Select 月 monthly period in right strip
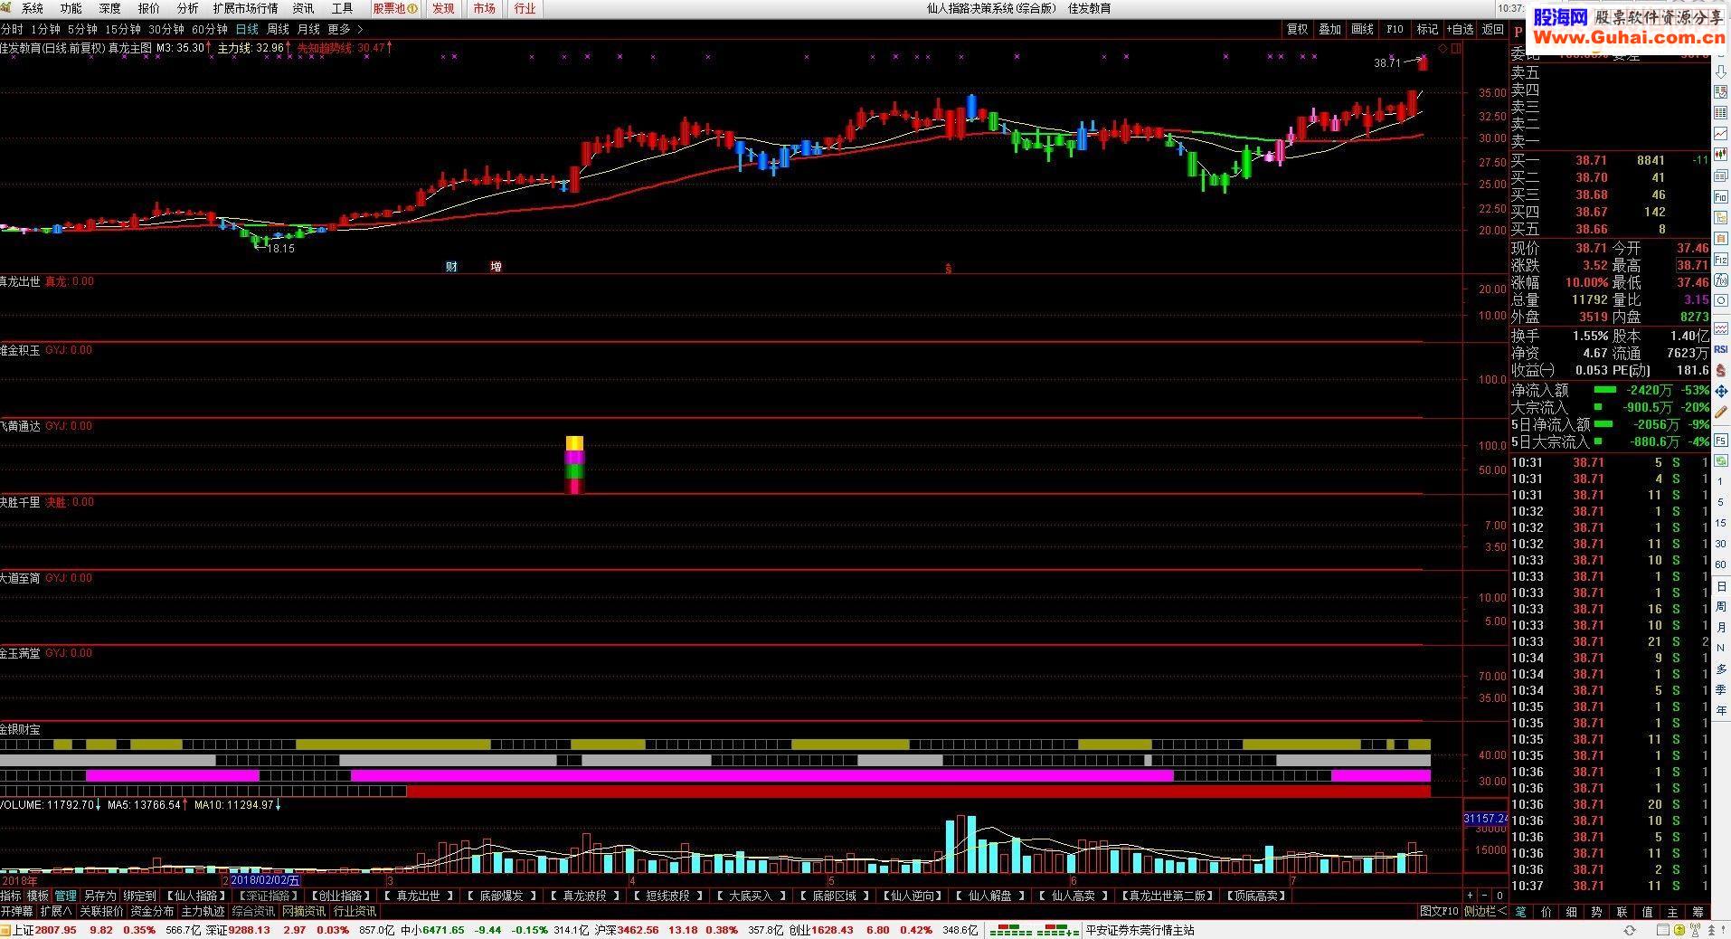This screenshot has height=939, width=1731. pyautogui.click(x=1721, y=627)
